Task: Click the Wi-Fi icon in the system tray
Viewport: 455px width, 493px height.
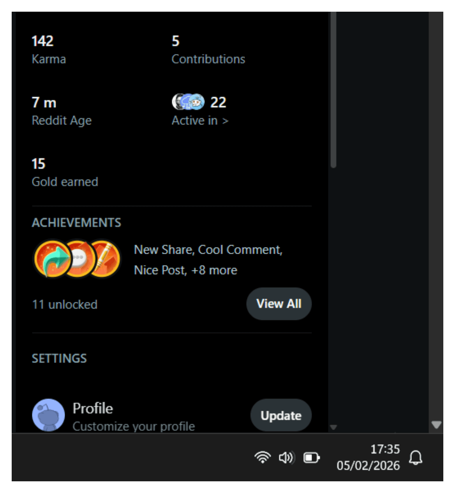Action: tap(263, 457)
